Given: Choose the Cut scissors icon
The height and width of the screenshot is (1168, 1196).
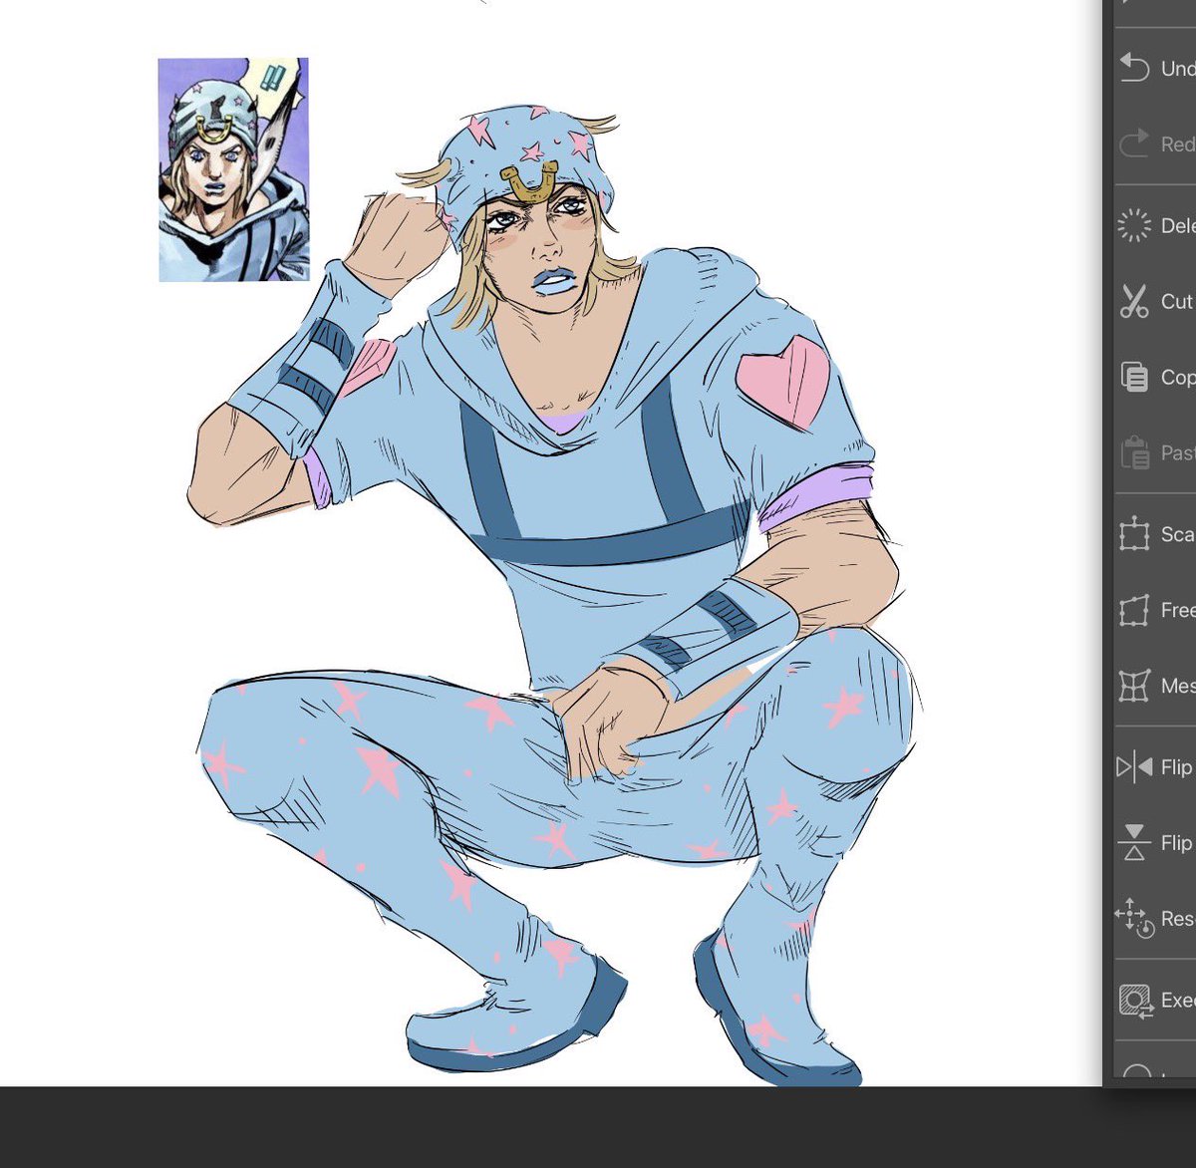Looking at the screenshot, I should [x=1134, y=301].
